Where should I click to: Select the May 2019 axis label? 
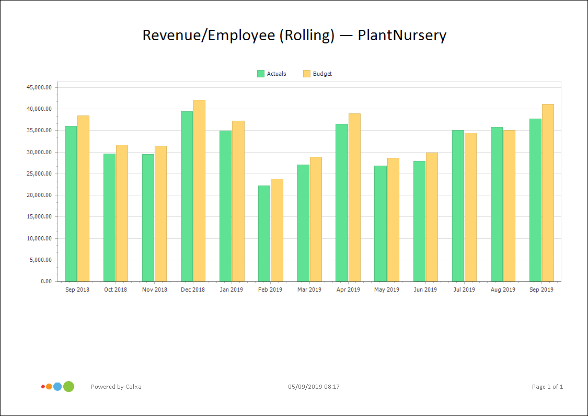pyautogui.click(x=386, y=289)
